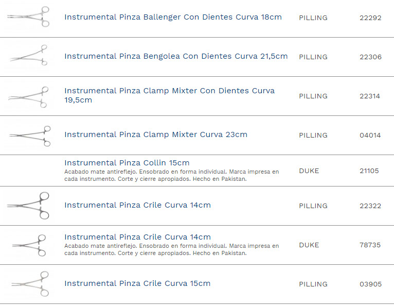This screenshot has width=394, height=305.
Task: Select the Clamp Mixter Curva 23cm image
Action: [30, 135]
